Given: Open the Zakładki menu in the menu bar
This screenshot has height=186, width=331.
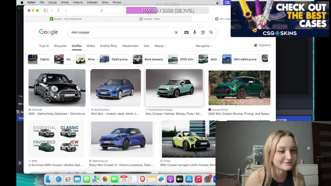Looking at the screenshot, I should [92, 2].
